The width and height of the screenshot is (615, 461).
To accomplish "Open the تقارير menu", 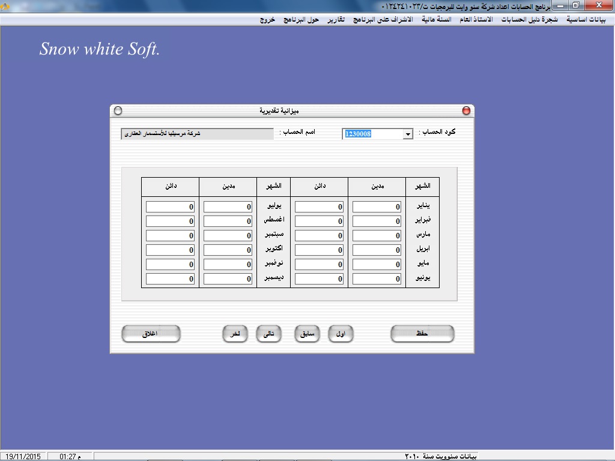I will [x=336, y=19].
